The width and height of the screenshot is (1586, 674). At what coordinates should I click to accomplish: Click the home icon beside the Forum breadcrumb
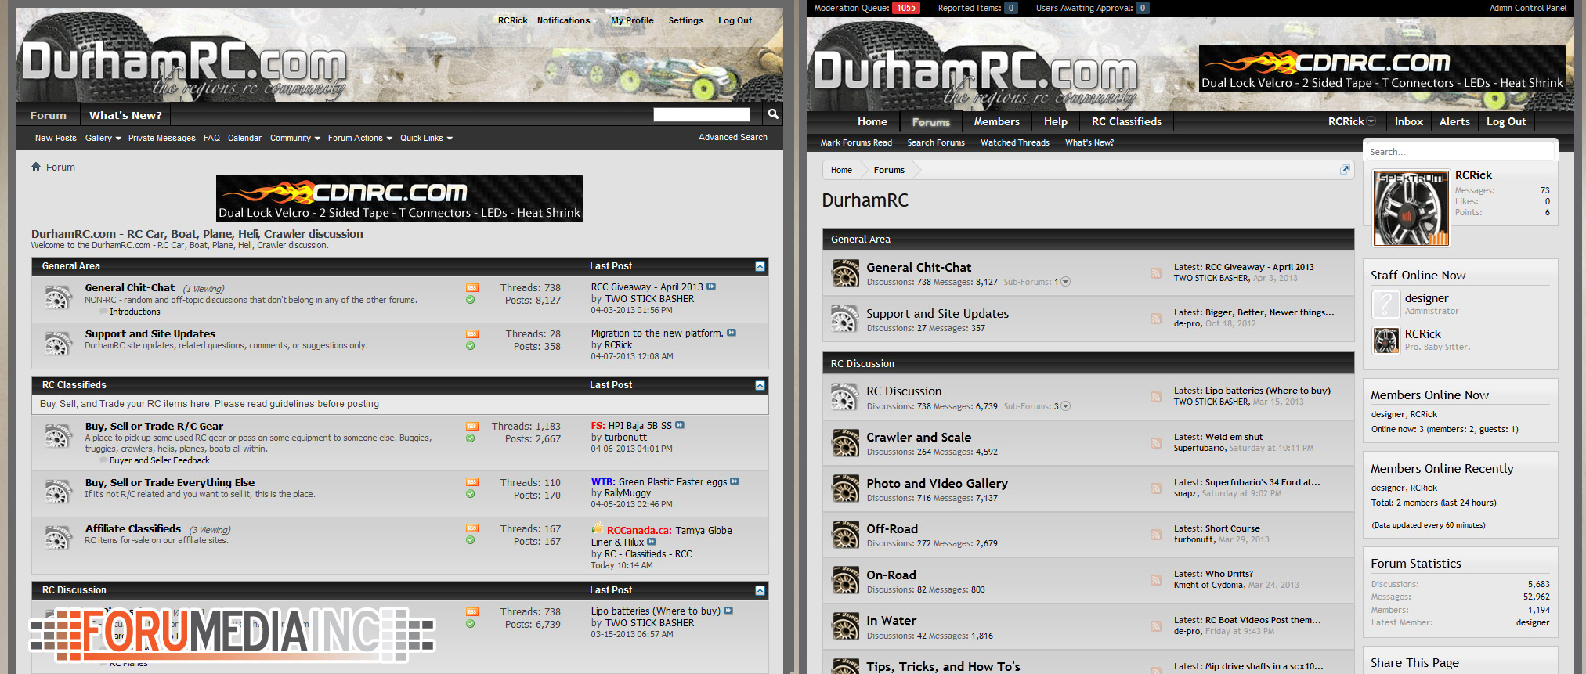click(36, 167)
